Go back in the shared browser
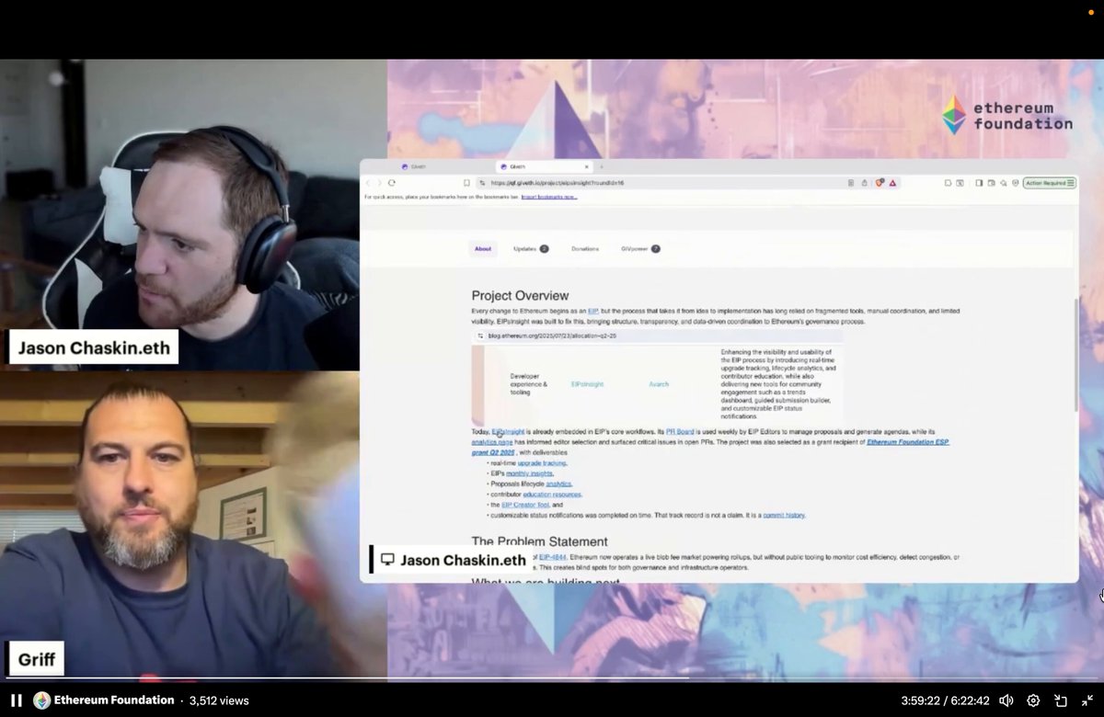Viewport: 1104px width, 717px height. click(368, 183)
